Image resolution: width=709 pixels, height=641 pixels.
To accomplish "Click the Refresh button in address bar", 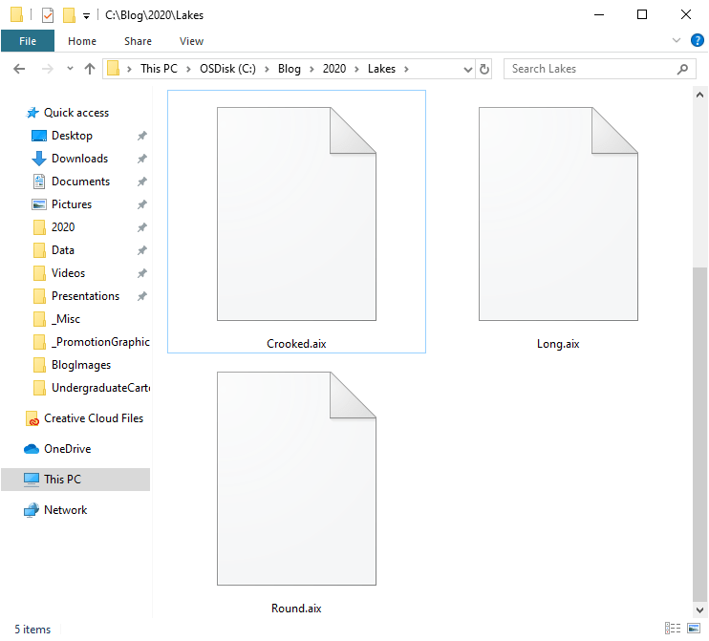I will click(x=484, y=69).
